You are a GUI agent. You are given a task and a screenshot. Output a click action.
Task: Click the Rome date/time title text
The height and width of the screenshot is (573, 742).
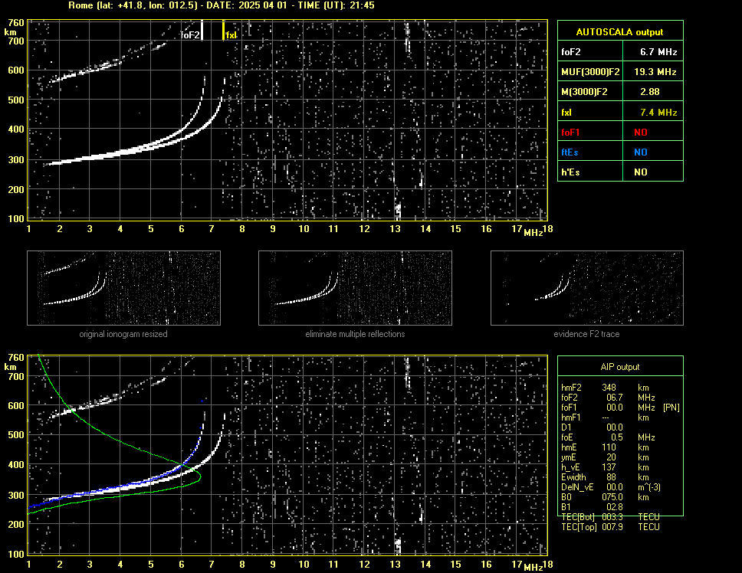point(222,5)
